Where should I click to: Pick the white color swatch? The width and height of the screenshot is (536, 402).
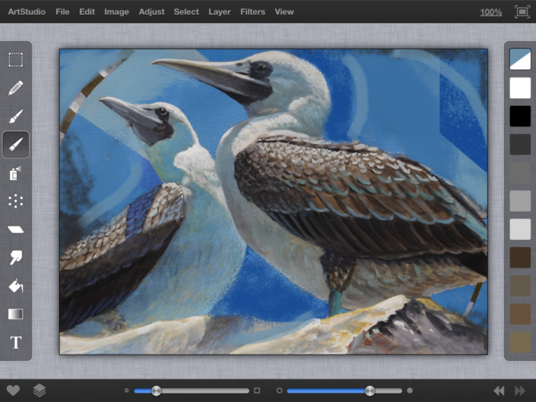point(520,88)
